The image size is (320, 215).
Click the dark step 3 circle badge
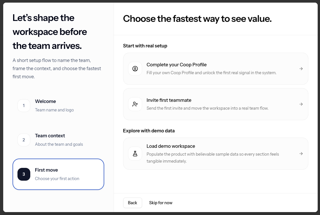(24, 174)
